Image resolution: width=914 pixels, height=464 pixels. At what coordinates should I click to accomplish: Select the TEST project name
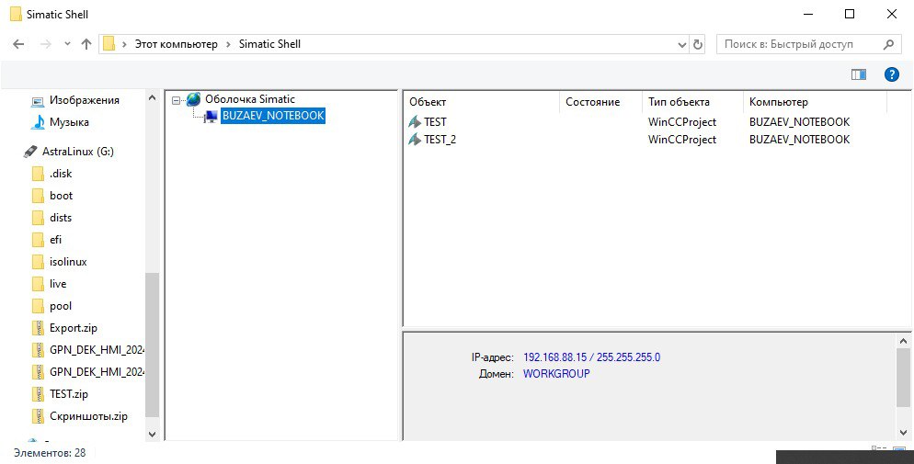tap(435, 121)
